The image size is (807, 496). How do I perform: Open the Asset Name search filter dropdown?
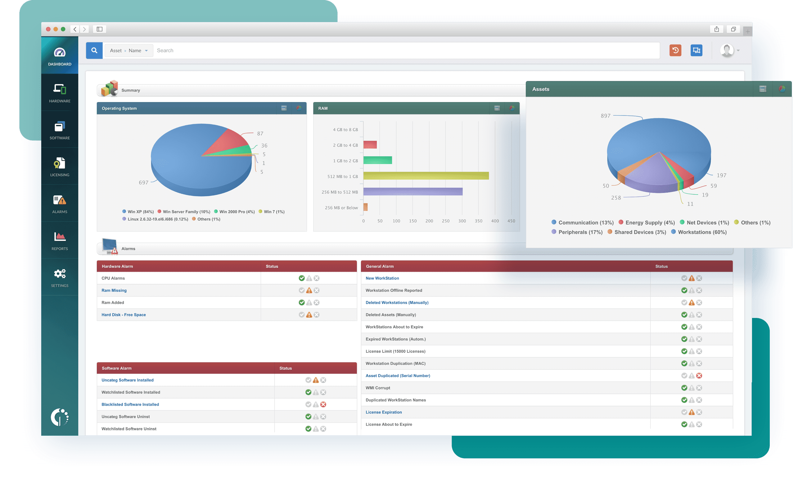[128, 50]
